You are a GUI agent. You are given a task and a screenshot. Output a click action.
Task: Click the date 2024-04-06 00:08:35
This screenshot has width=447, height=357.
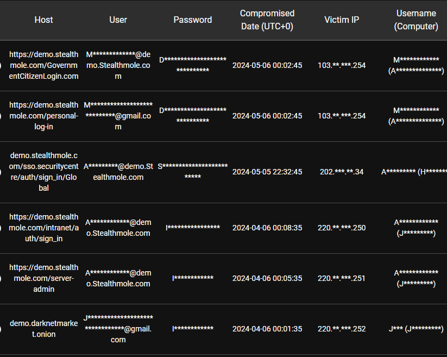(267, 228)
